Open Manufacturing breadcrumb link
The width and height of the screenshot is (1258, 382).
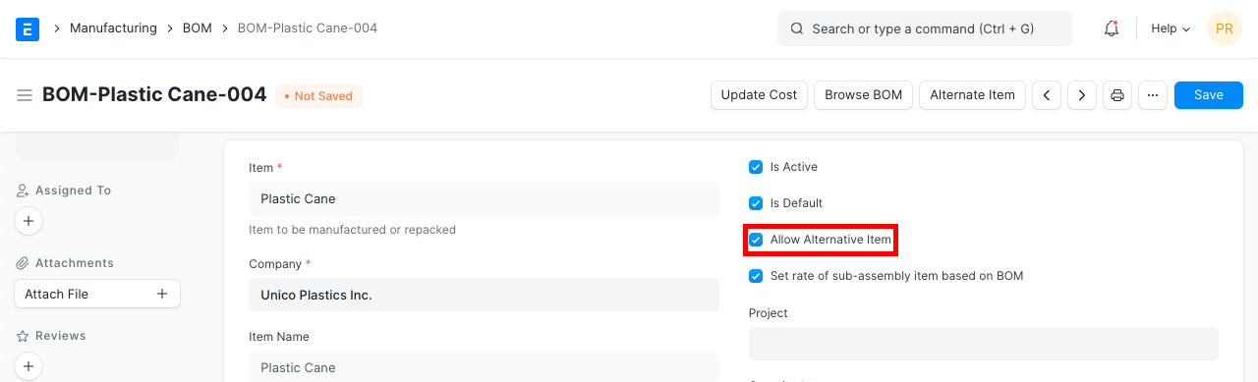click(x=113, y=28)
